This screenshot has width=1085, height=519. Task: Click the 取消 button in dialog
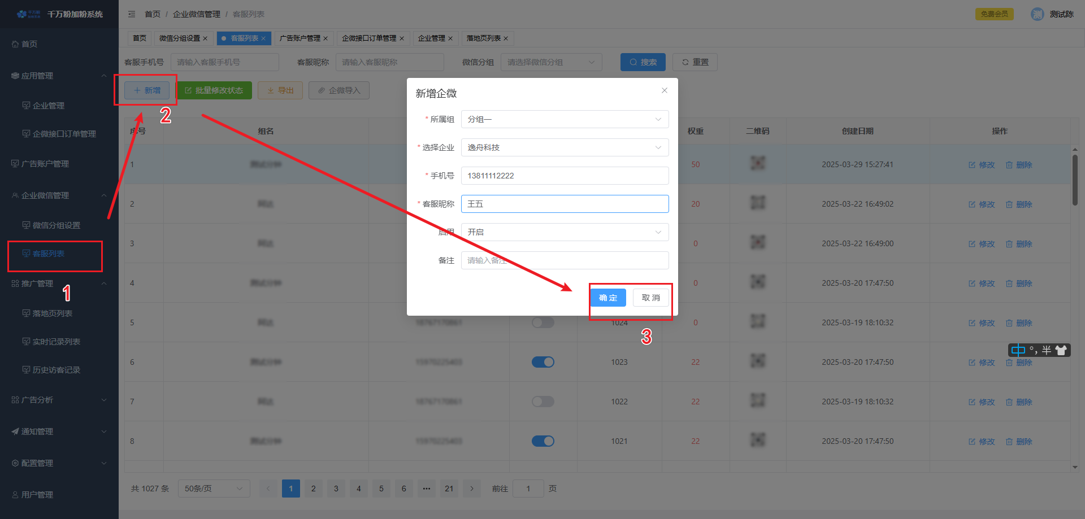[650, 298]
